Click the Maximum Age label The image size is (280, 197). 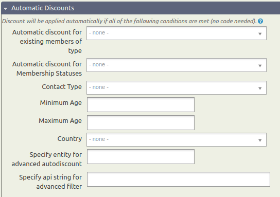tap(60, 121)
